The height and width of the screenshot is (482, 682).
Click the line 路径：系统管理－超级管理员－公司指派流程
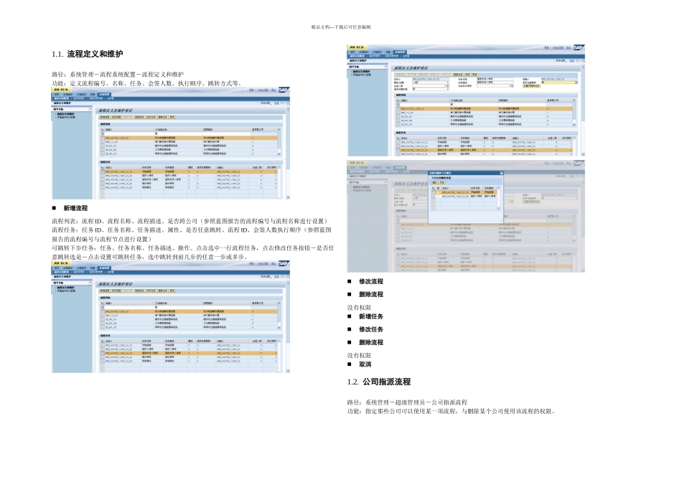click(407, 402)
